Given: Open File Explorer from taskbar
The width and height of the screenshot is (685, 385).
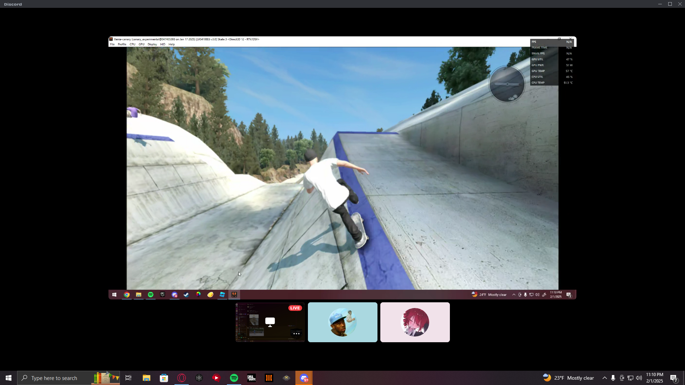Looking at the screenshot, I should click(x=147, y=378).
